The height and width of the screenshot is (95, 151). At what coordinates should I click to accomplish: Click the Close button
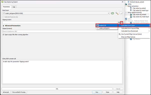(x=107, y=92)
